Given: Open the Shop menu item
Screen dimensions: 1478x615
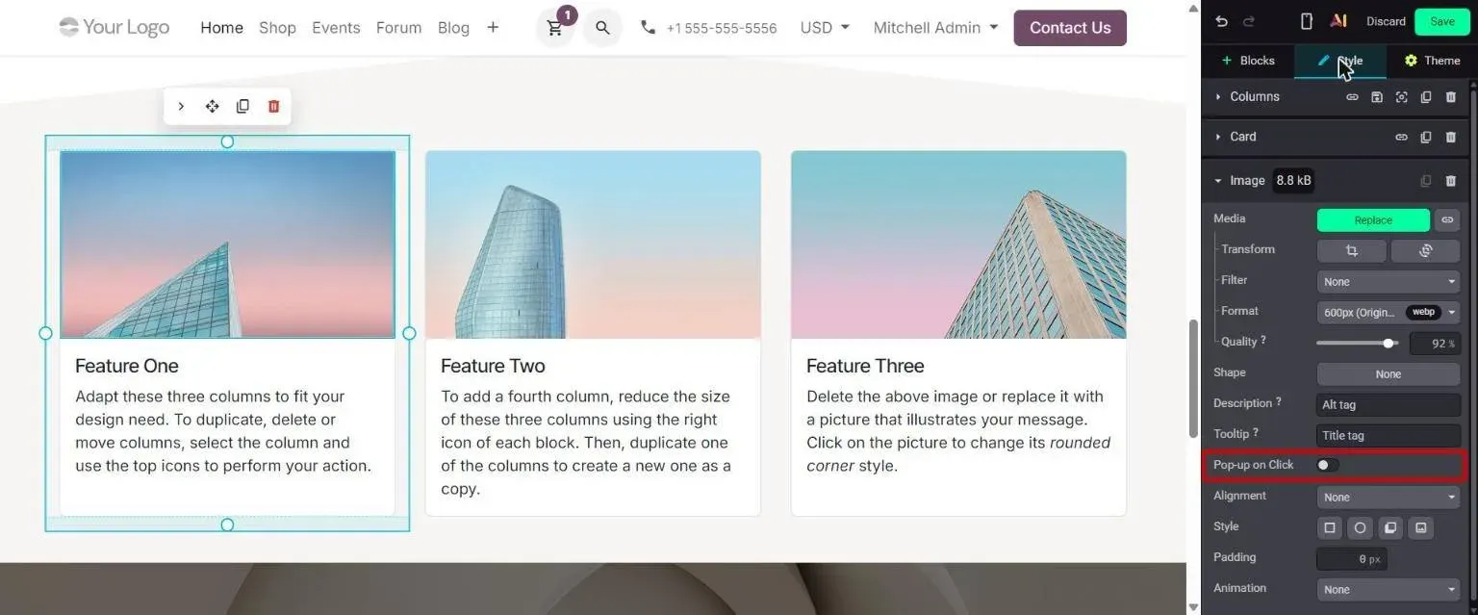Looking at the screenshot, I should tap(277, 28).
